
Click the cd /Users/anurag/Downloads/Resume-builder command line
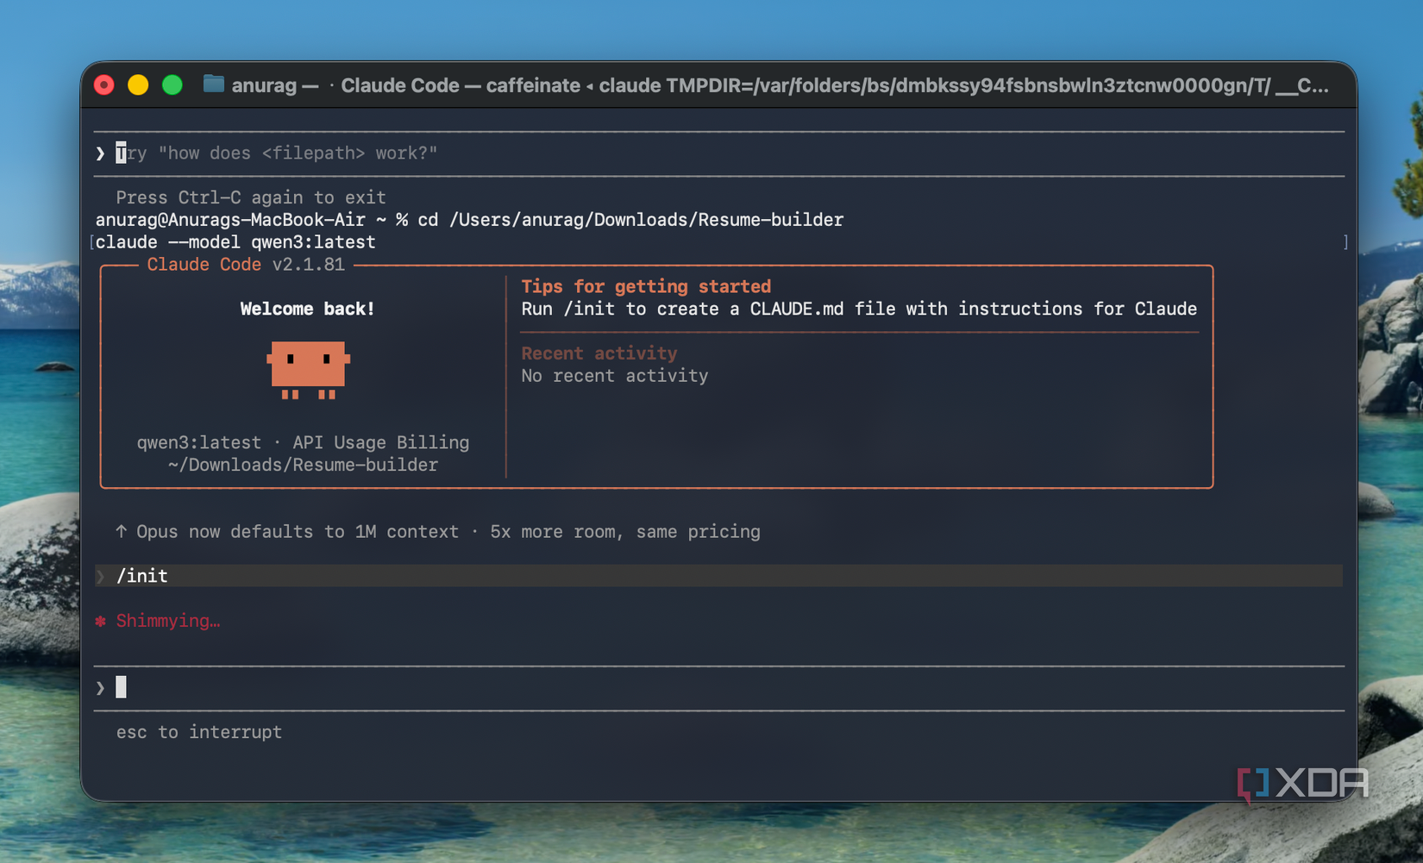point(469,220)
